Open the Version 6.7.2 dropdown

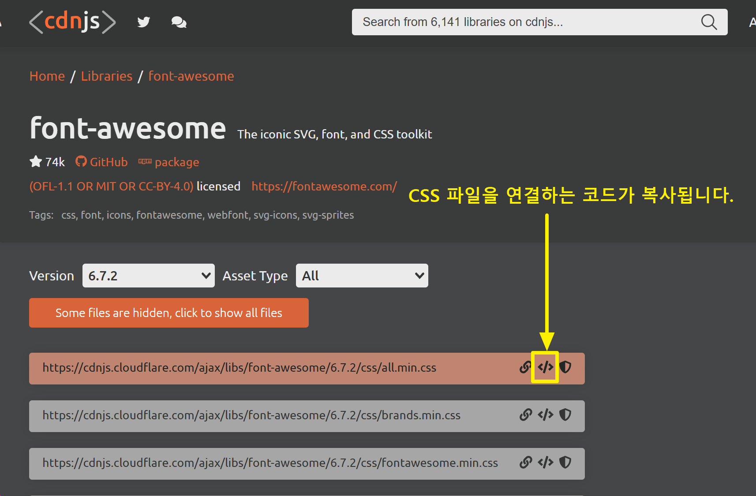[x=149, y=276]
